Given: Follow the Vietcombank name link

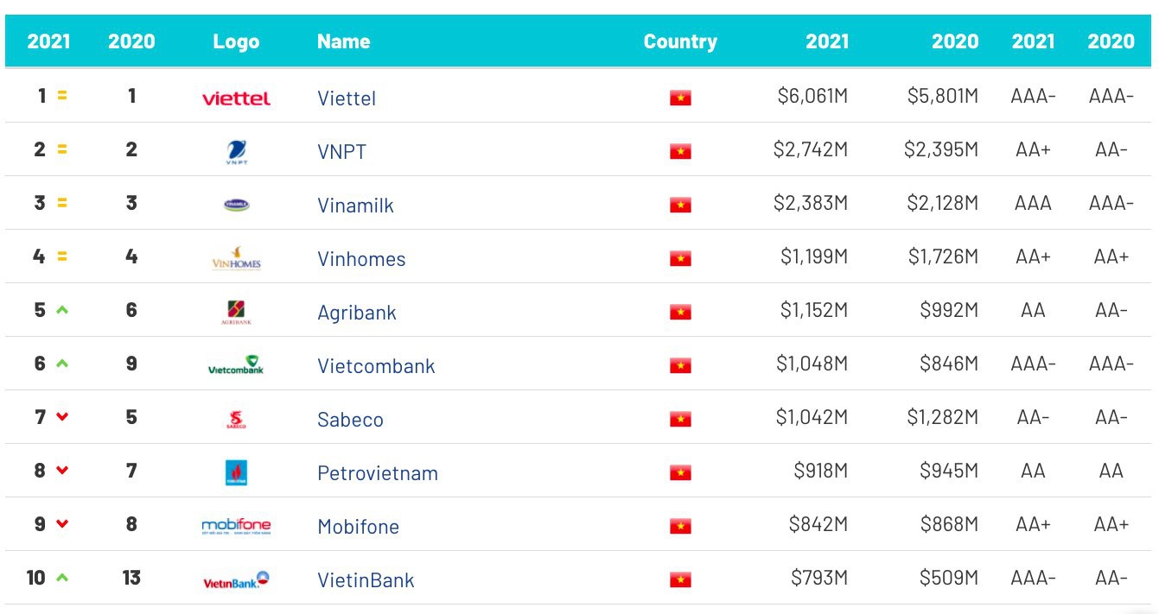Looking at the screenshot, I should [x=376, y=366].
